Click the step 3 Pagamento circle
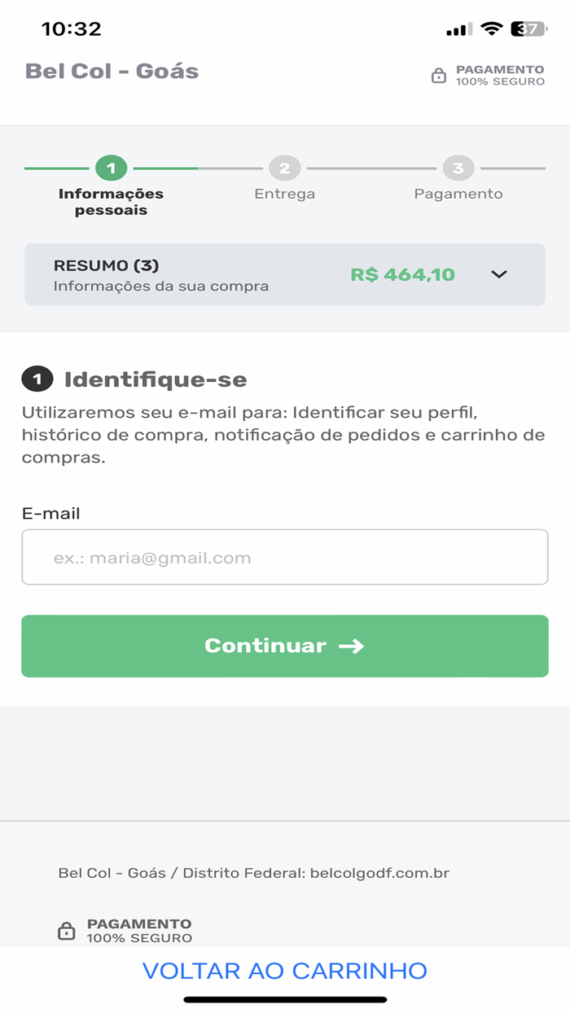570x1013 pixels. pyautogui.click(x=459, y=169)
